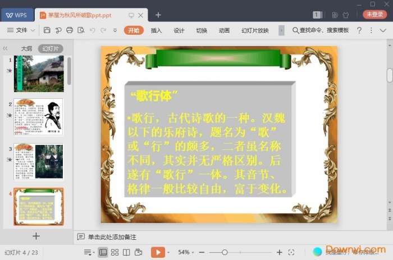Switch to the 幻灯片 thumbnail view
The image size is (393, 260).
point(51,48)
